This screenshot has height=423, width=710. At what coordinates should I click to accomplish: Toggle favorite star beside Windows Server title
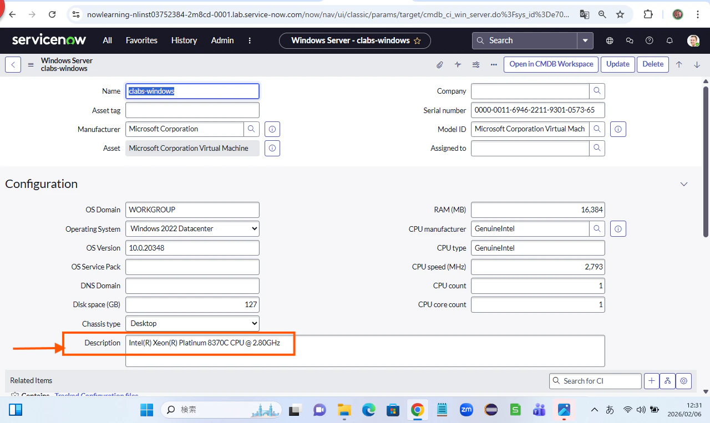pos(418,40)
